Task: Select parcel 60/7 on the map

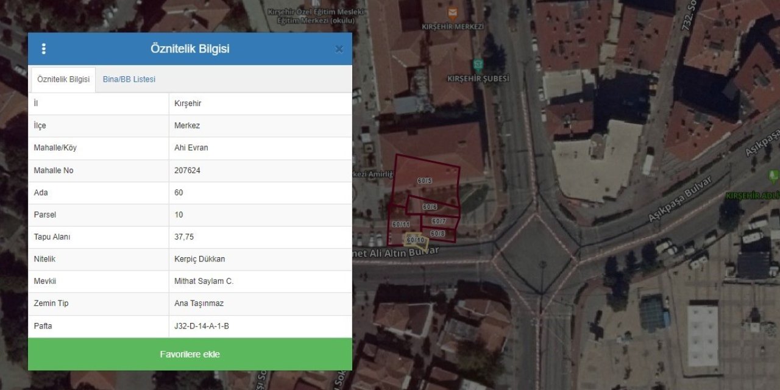Action: 439,221
